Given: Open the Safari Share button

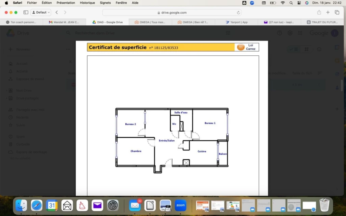Looking at the screenshot, I should tap(319, 12).
